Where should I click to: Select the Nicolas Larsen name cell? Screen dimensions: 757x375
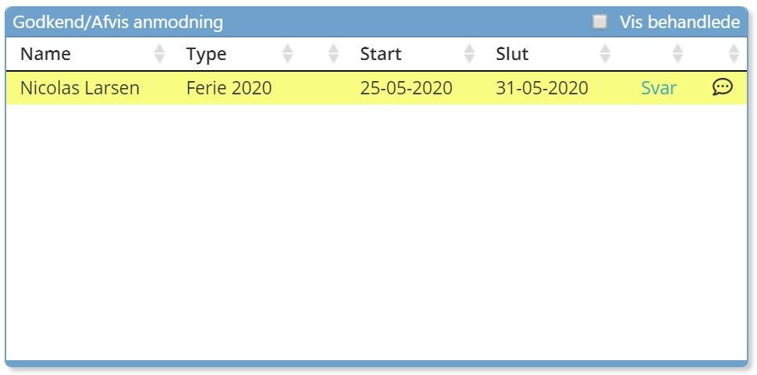(80, 88)
